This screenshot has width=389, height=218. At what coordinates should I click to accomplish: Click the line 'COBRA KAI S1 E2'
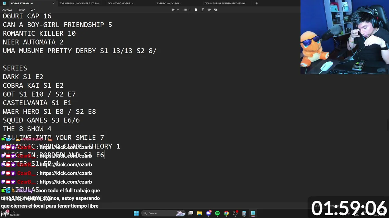[x=33, y=86]
